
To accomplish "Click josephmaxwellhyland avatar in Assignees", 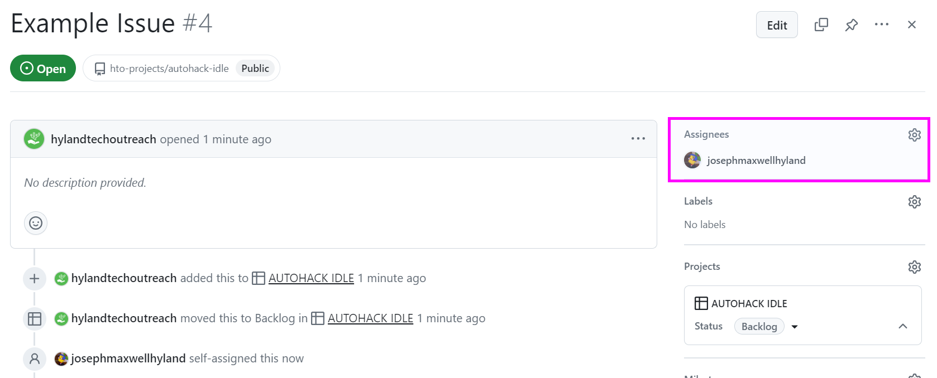I will pyautogui.click(x=692, y=161).
